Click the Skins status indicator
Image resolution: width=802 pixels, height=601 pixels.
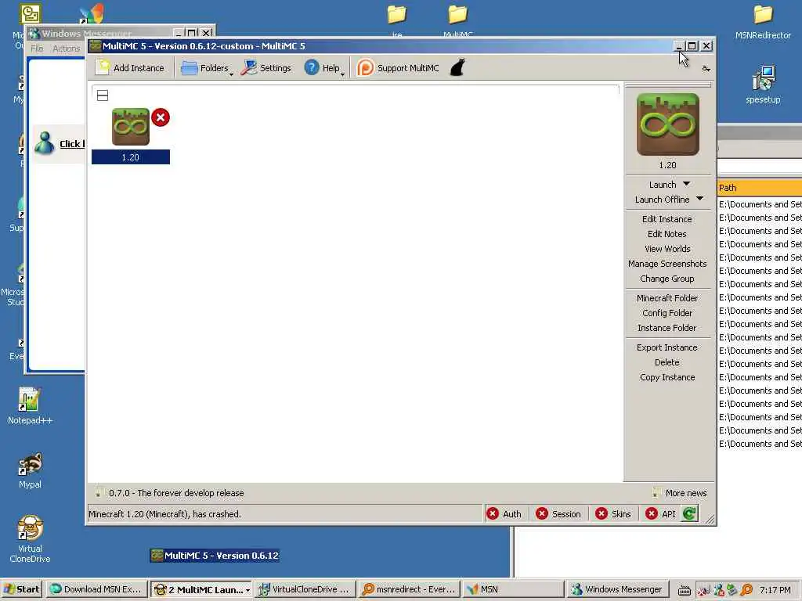tap(613, 514)
